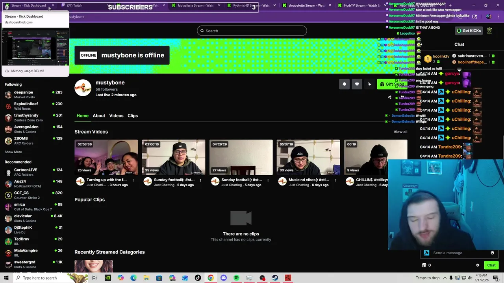The height and width of the screenshot is (283, 504).
Task: Open chat settings gear icon
Action: [x=478, y=265]
